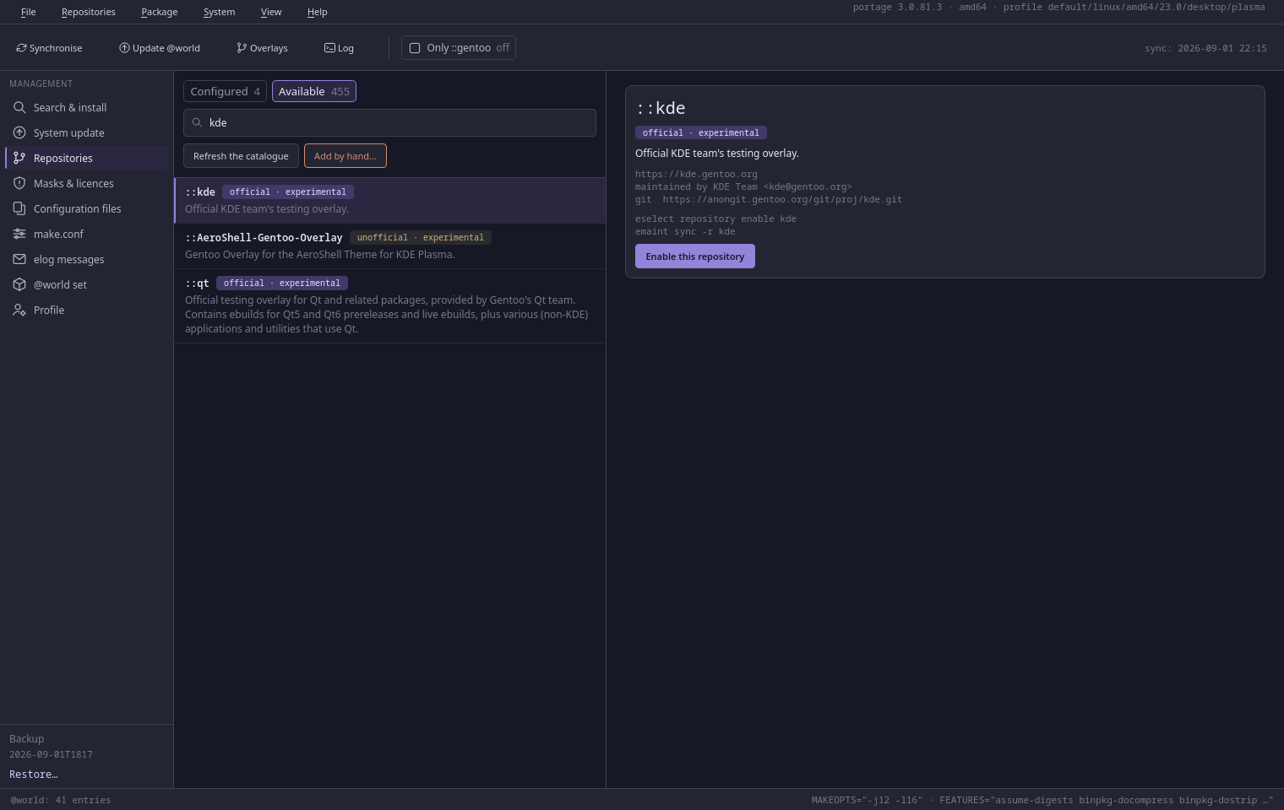Select the ::qt overlay row
Viewport: 1284px width, 810px height.
(389, 306)
